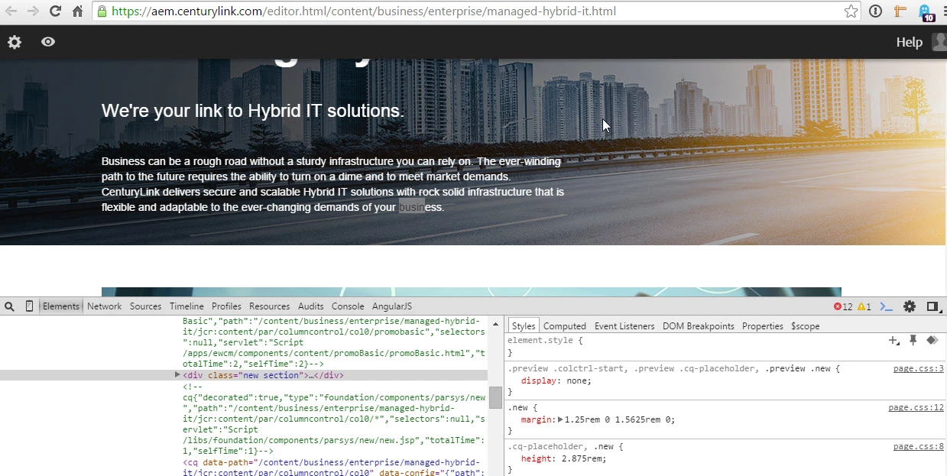This screenshot has height=476, width=947.
Task: Click the user avatar in AEM header
Action: coord(940,42)
